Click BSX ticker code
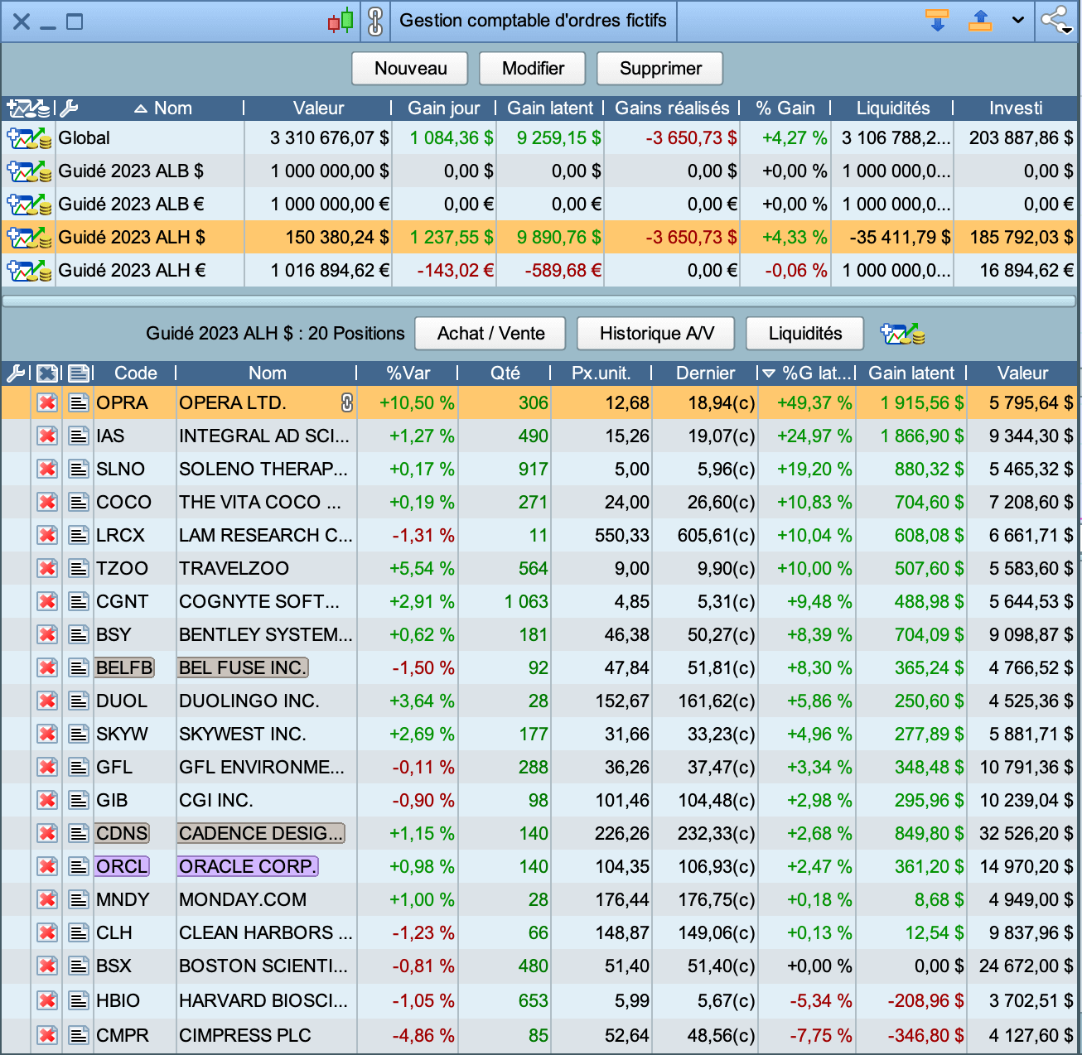The width and height of the screenshot is (1082, 1055). pos(114,966)
